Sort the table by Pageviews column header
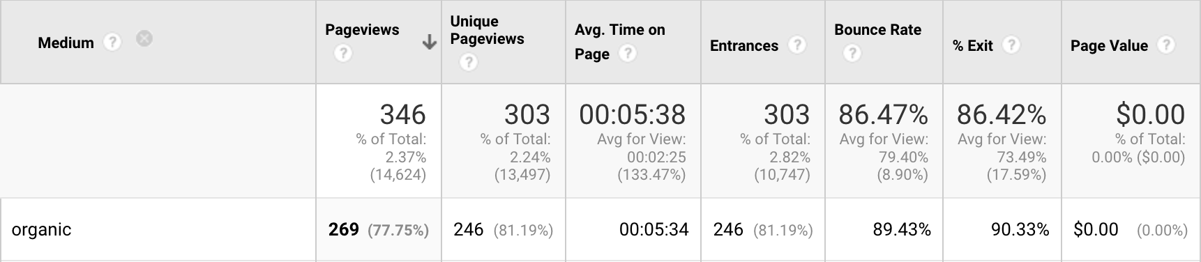1201x262 pixels. (362, 30)
